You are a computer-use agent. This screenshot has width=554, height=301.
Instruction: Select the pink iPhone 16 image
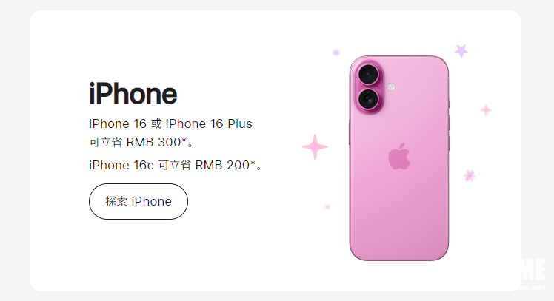coord(399,158)
